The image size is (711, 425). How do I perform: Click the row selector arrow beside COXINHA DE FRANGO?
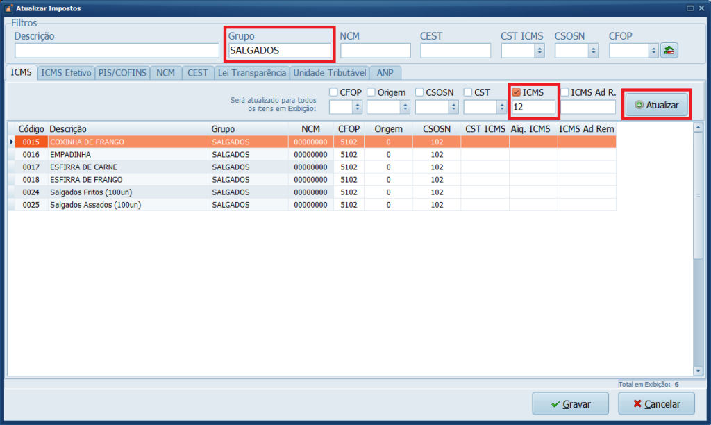(12, 141)
